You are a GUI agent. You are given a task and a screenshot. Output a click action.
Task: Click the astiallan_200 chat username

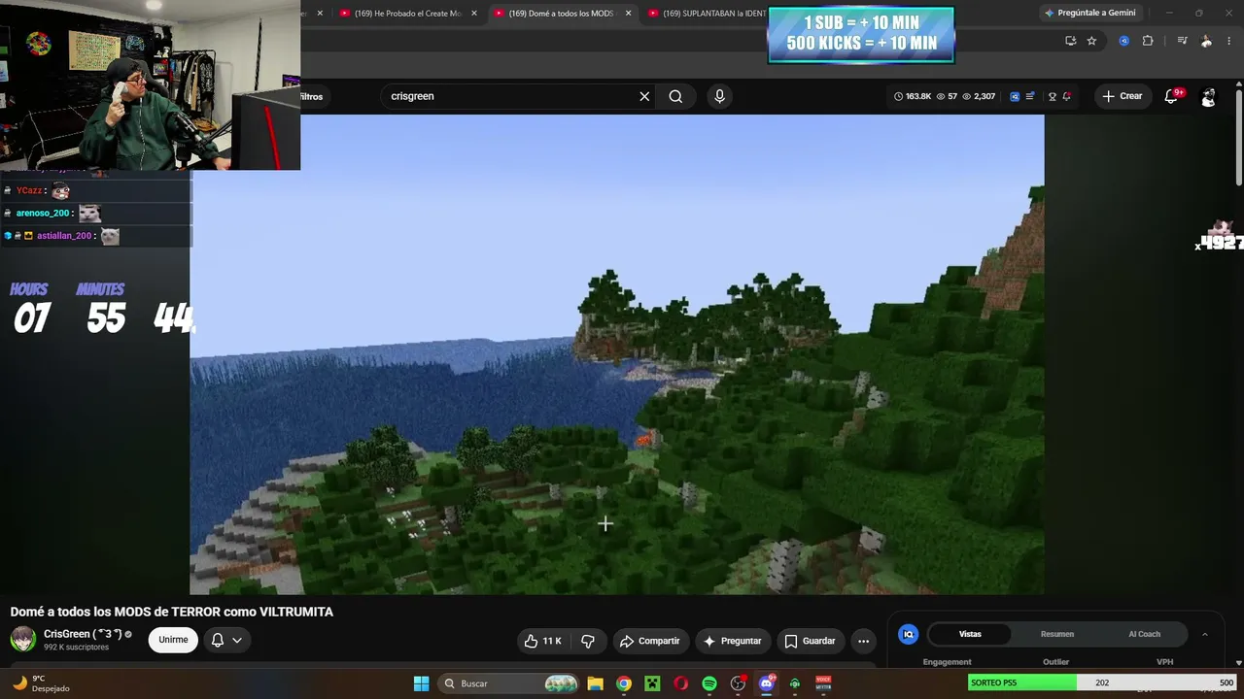coord(64,236)
